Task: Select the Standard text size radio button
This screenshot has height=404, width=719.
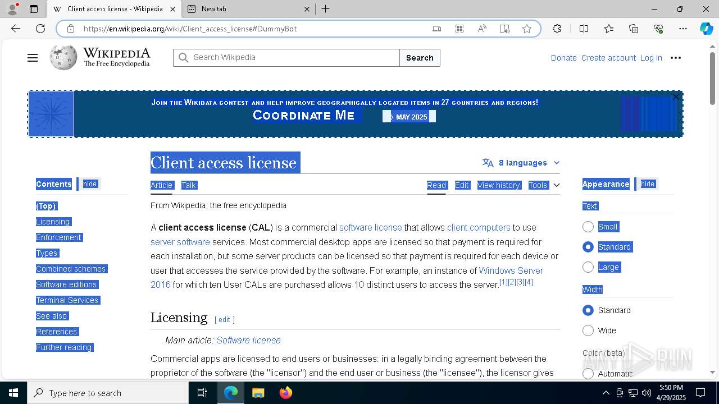Action: 588,247
